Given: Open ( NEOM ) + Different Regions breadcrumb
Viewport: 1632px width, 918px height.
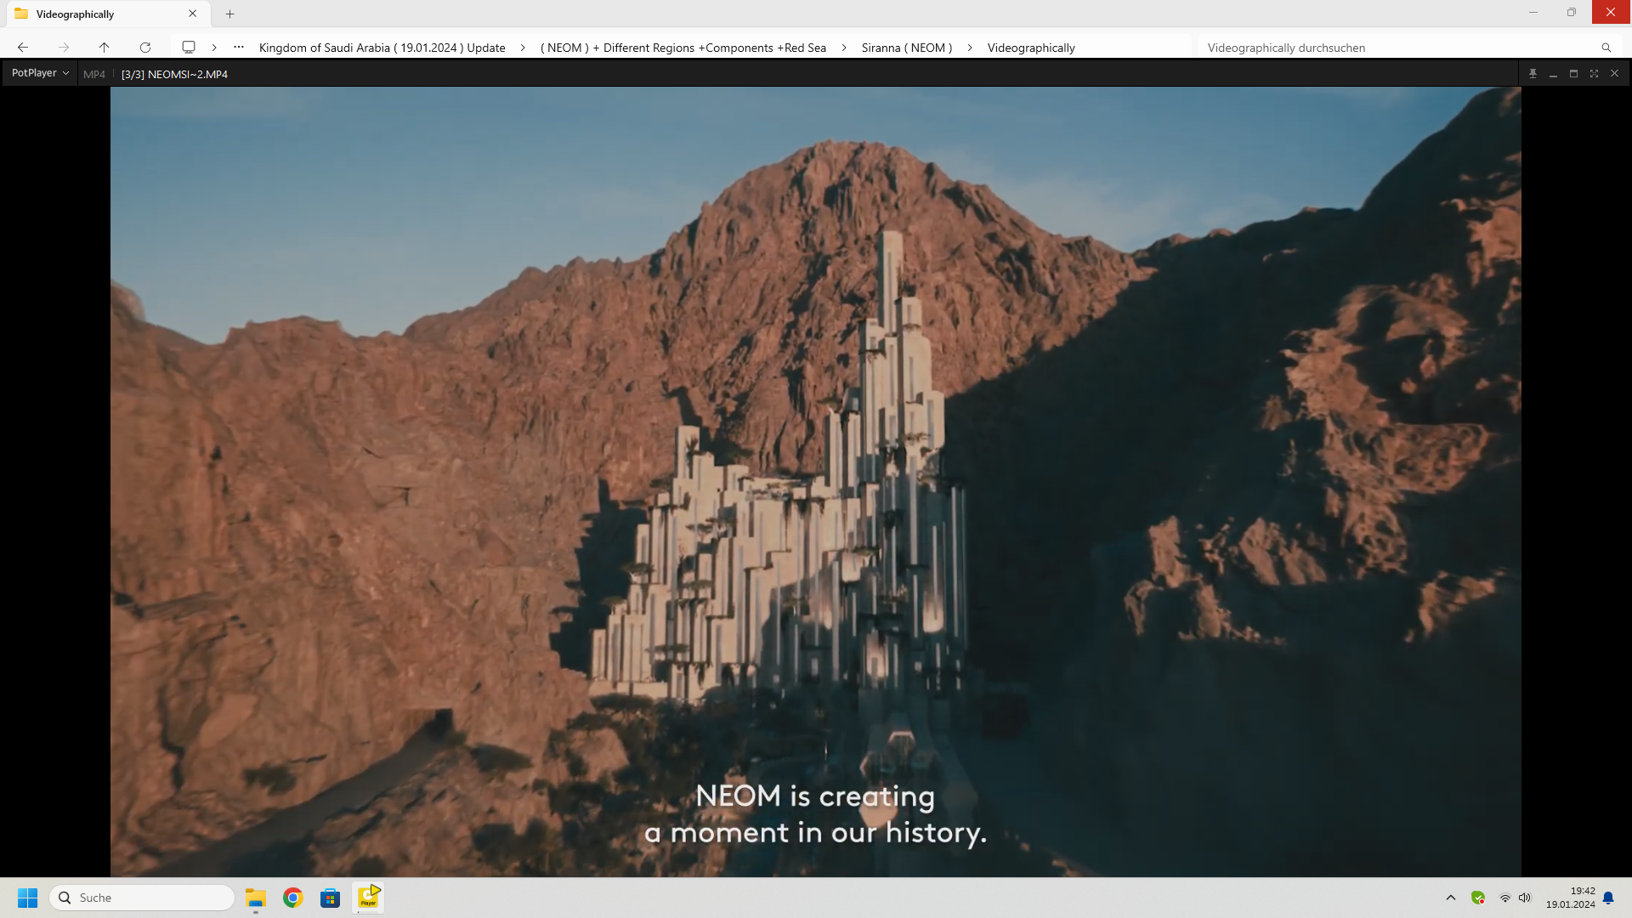Looking at the screenshot, I should pos(683,48).
